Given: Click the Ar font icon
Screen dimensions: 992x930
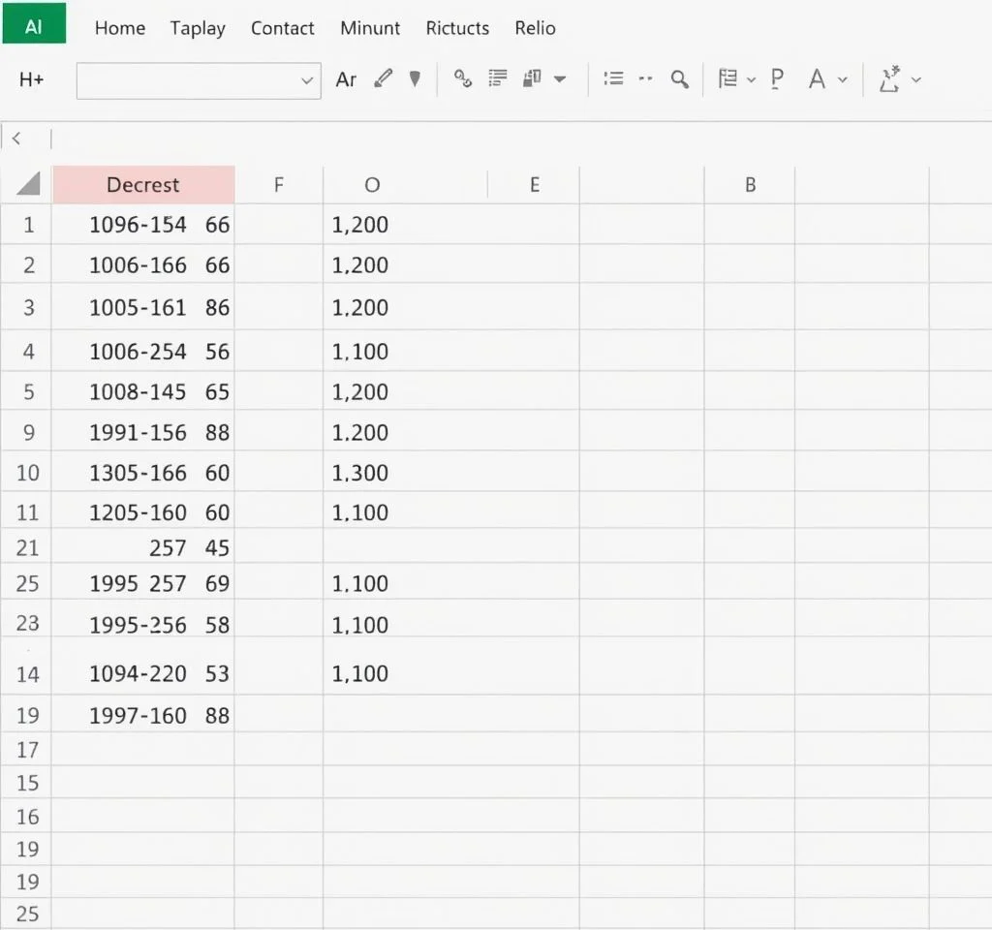Looking at the screenshot, I should click(x=346, y=79).
